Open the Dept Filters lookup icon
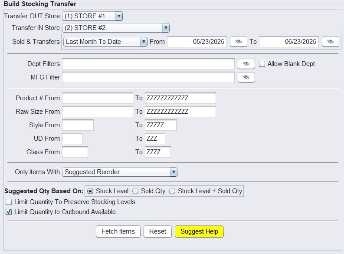 coord(246,64)
